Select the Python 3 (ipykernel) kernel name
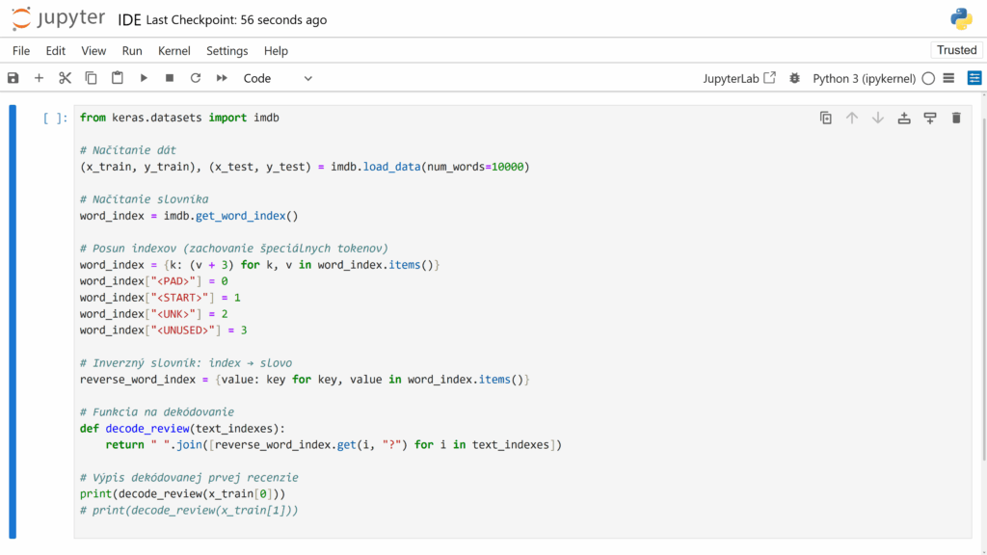Image resolution: width=987 pixels, height=555 pixels. click(x=864, y=79)
